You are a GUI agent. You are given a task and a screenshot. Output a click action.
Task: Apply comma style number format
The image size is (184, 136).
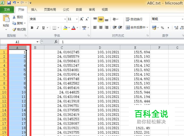[x=168, y=28]
